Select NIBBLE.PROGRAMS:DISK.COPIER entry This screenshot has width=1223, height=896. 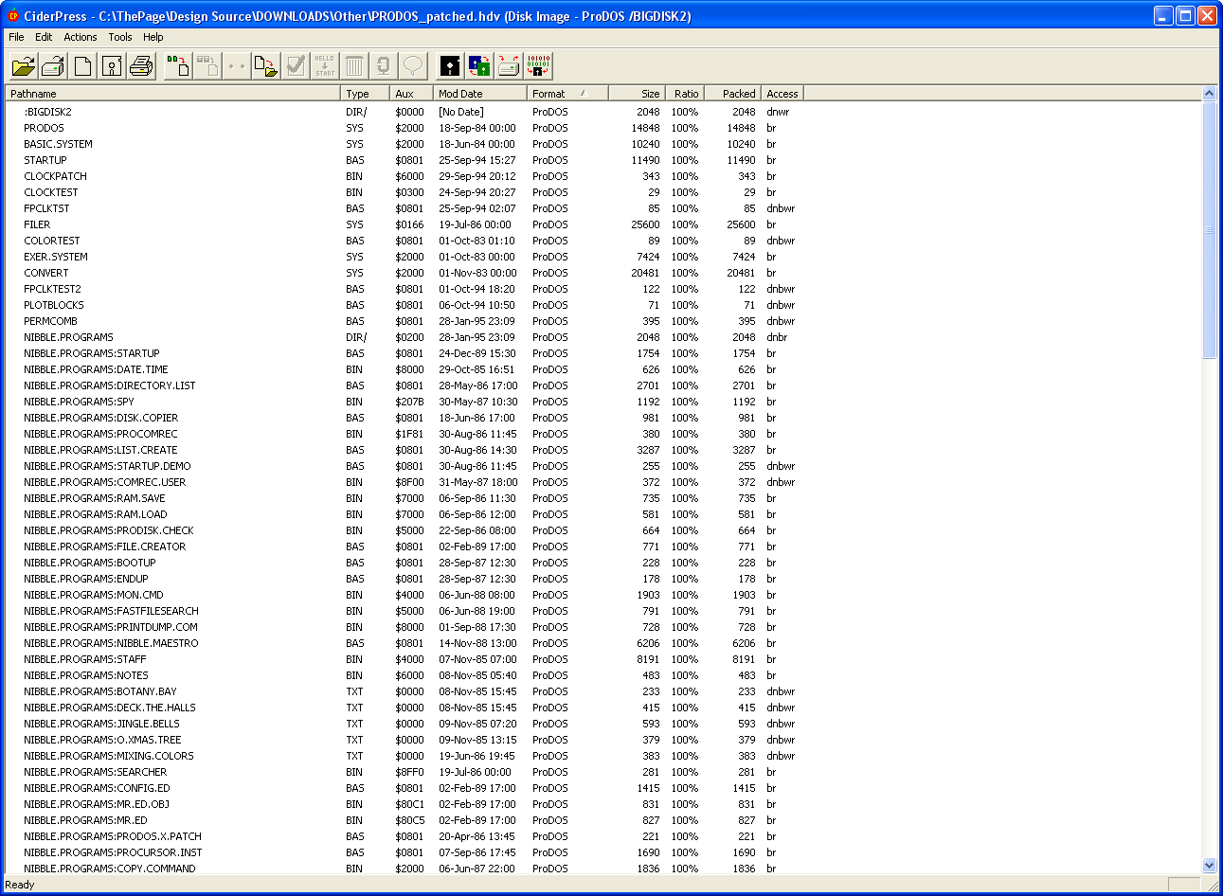point(405,418)
